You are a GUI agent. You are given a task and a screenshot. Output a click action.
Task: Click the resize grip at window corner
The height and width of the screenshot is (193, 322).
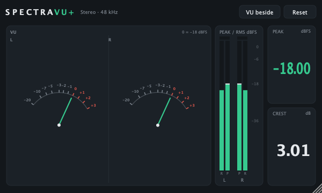(318, 189)
